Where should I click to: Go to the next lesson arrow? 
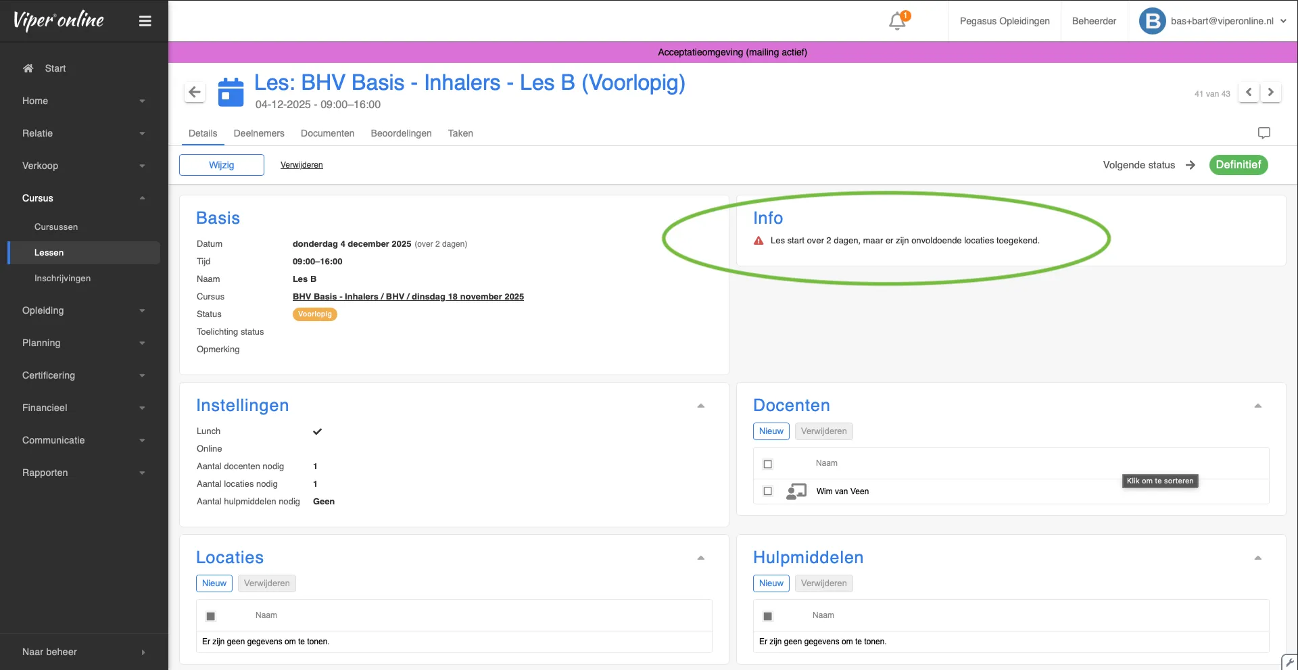pos(1270,92)
